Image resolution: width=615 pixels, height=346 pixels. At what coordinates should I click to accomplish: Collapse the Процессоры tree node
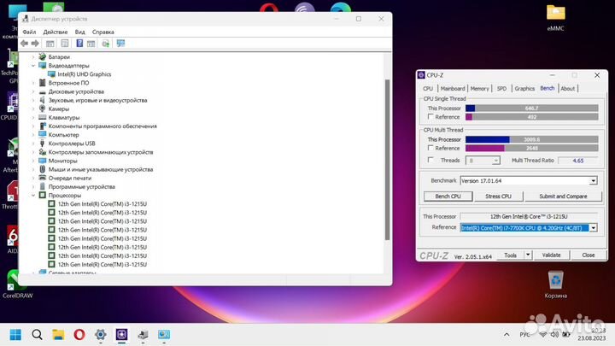[x=33, y=195]
